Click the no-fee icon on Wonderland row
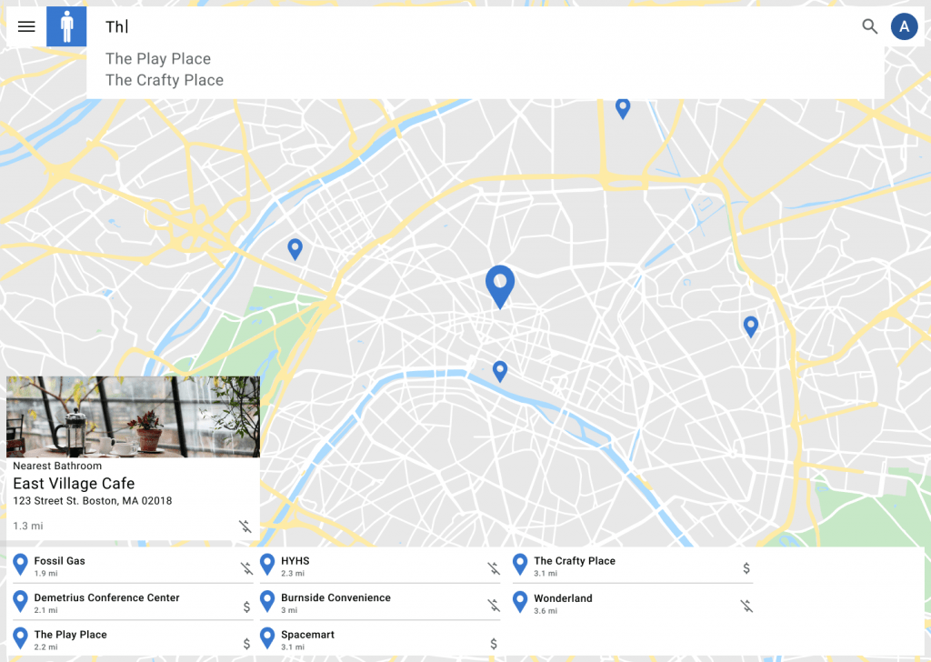Screen dimensions: 931x662 pos(746,606)
